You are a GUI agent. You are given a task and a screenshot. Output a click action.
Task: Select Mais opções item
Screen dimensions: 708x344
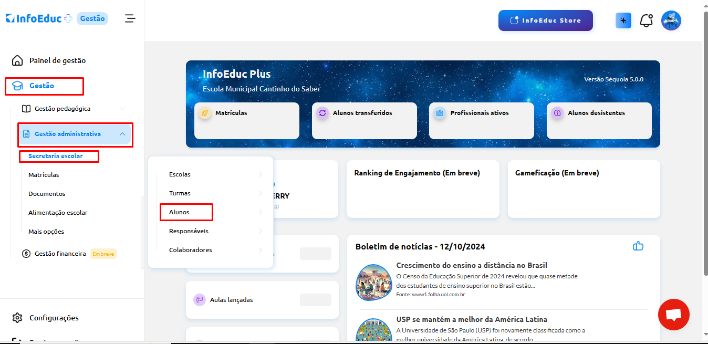click(46, 232)
